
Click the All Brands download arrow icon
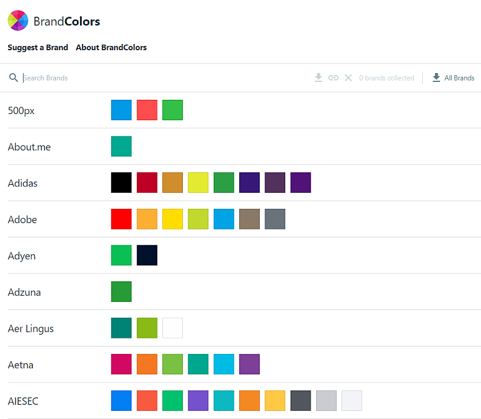coord(436,77)
